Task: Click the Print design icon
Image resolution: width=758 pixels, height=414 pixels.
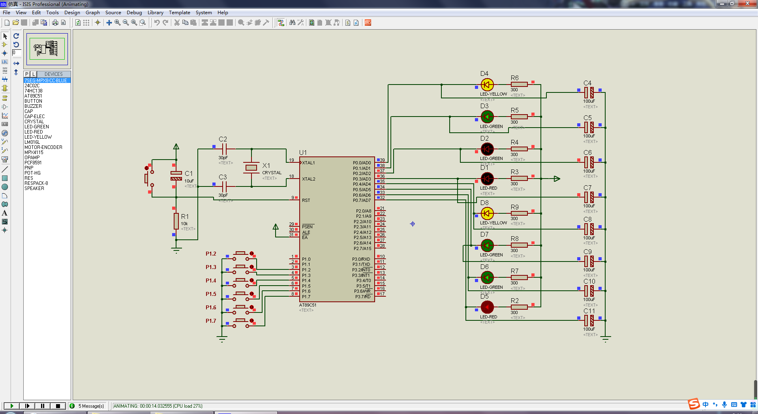Action: pos(55,23)
